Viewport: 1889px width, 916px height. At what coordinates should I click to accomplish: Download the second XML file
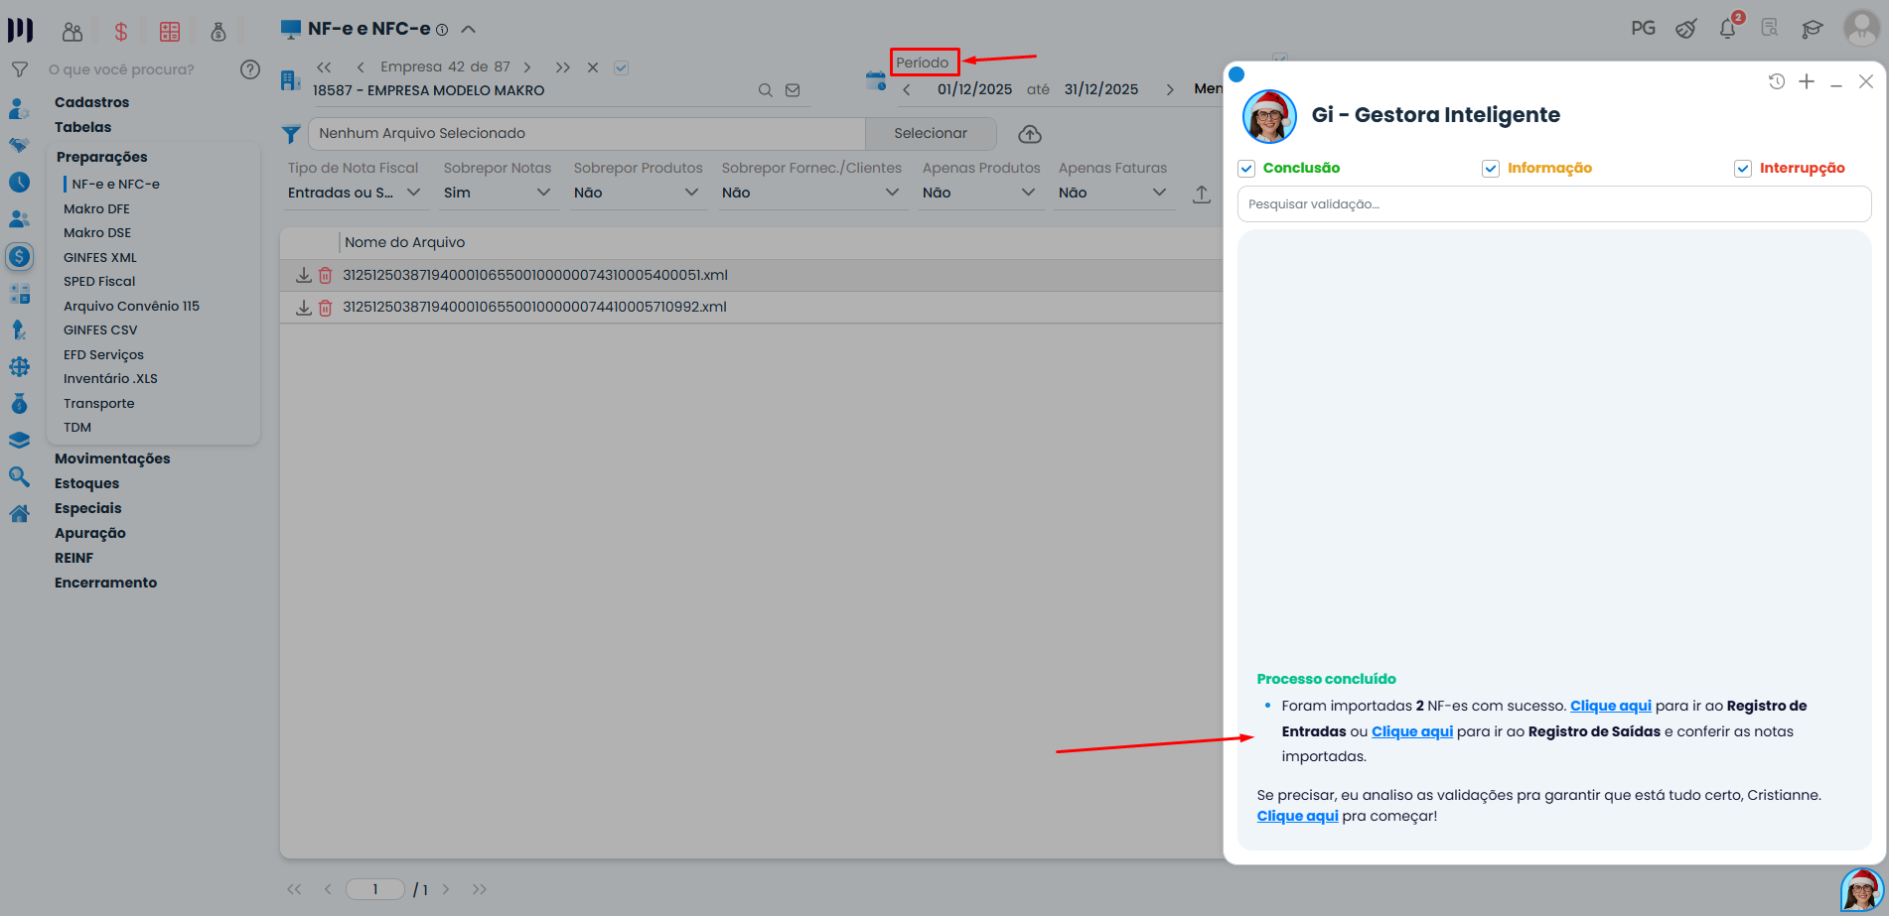304,308
